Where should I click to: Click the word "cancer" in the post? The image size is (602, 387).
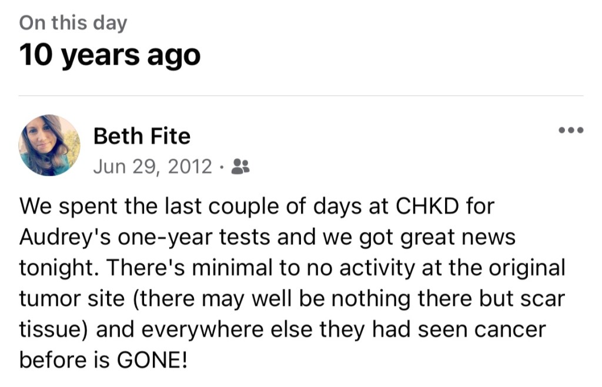[x=509, y=329]
